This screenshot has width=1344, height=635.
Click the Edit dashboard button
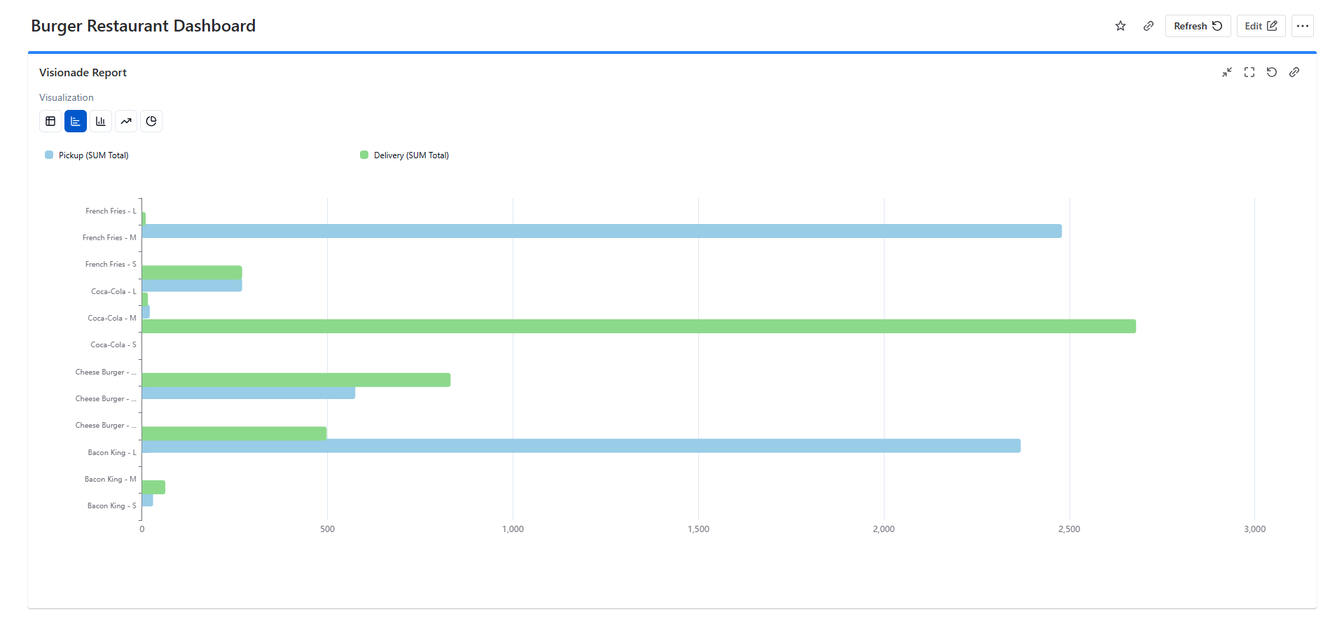[x=1261, y=26]
